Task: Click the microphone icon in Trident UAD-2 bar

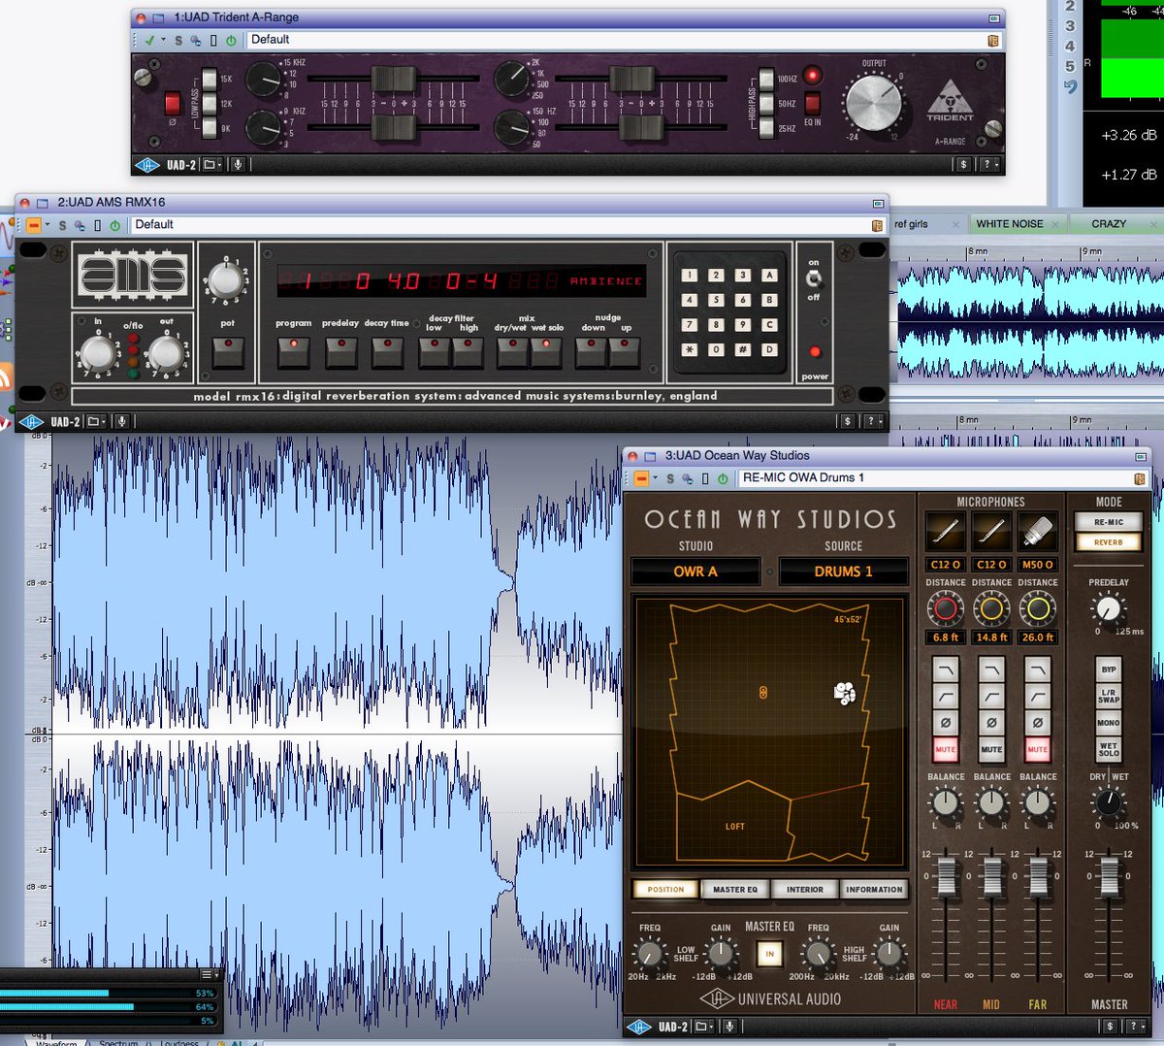Action: click(x=238, y=165)
